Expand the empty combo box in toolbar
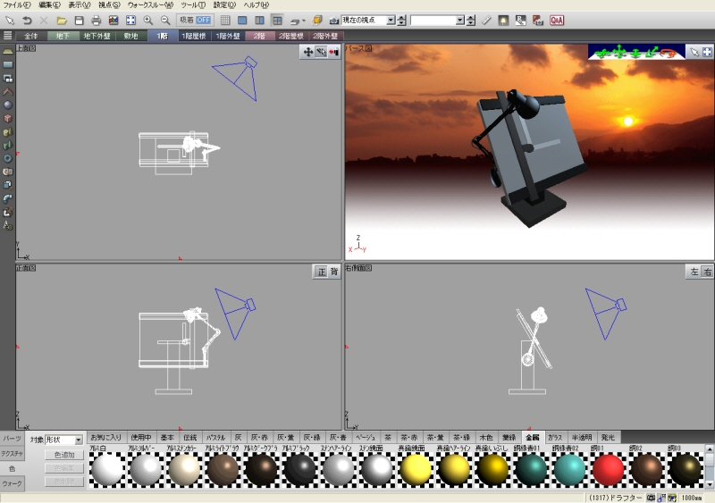Viewport: 715px width, 503px height. click(x=459, y=20)
